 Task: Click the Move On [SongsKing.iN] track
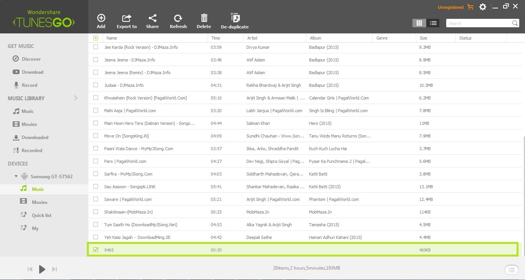click(x=126, y=136)
